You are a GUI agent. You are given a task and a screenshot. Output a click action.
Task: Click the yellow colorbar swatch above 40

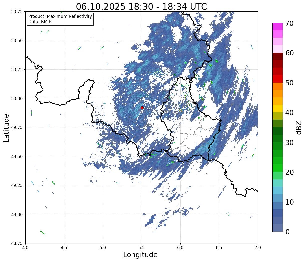coord(278,108)
